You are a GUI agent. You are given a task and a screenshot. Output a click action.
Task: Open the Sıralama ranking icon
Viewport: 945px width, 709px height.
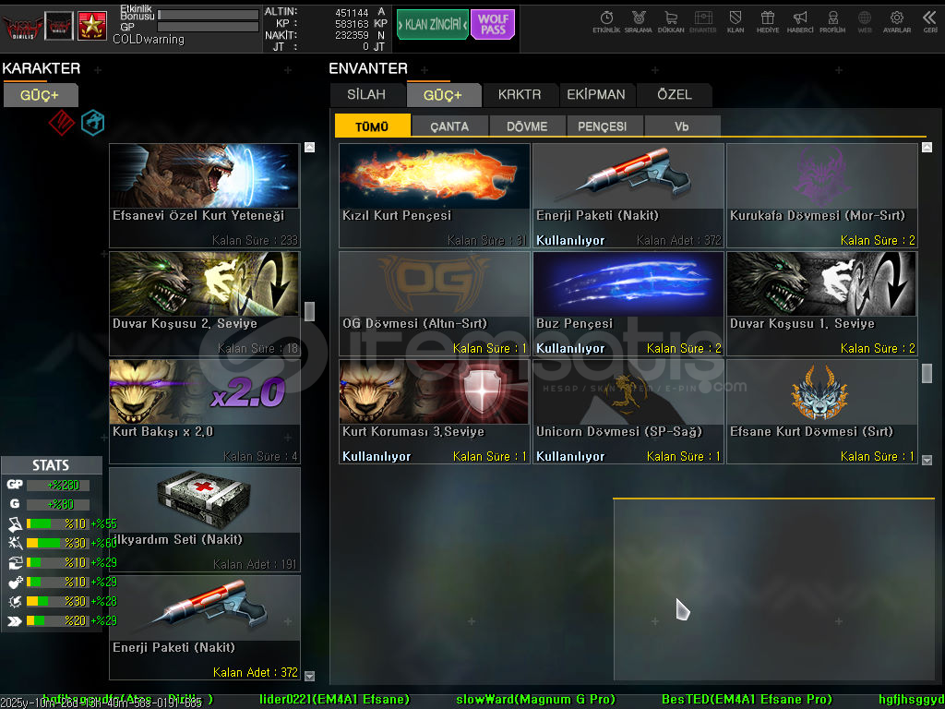pos(639,22)
